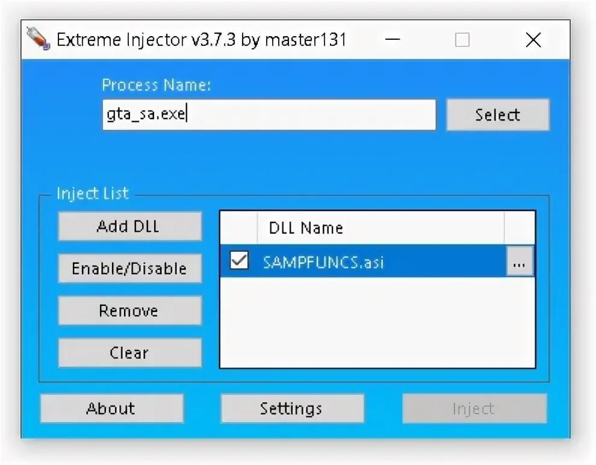
Task: Open the About dialog
Action: point(111,409)
